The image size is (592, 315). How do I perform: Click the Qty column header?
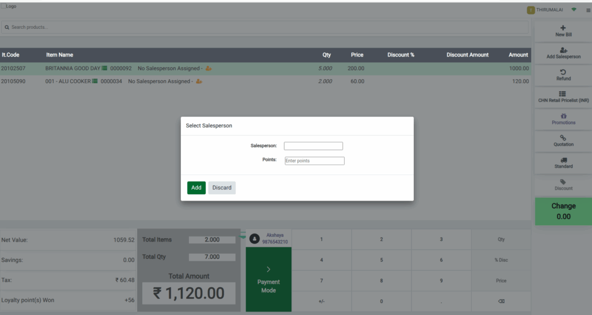tap(327, 55)
